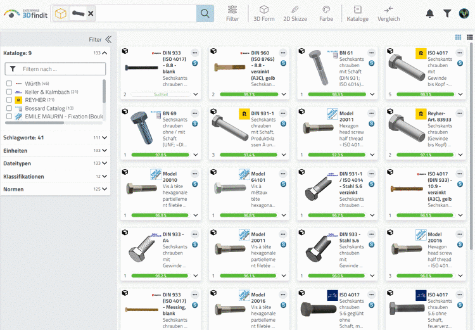Viewport: 475px width, 330px height.
Task: Expand the BN 61 card chevron
Action: tap(372, 94)
